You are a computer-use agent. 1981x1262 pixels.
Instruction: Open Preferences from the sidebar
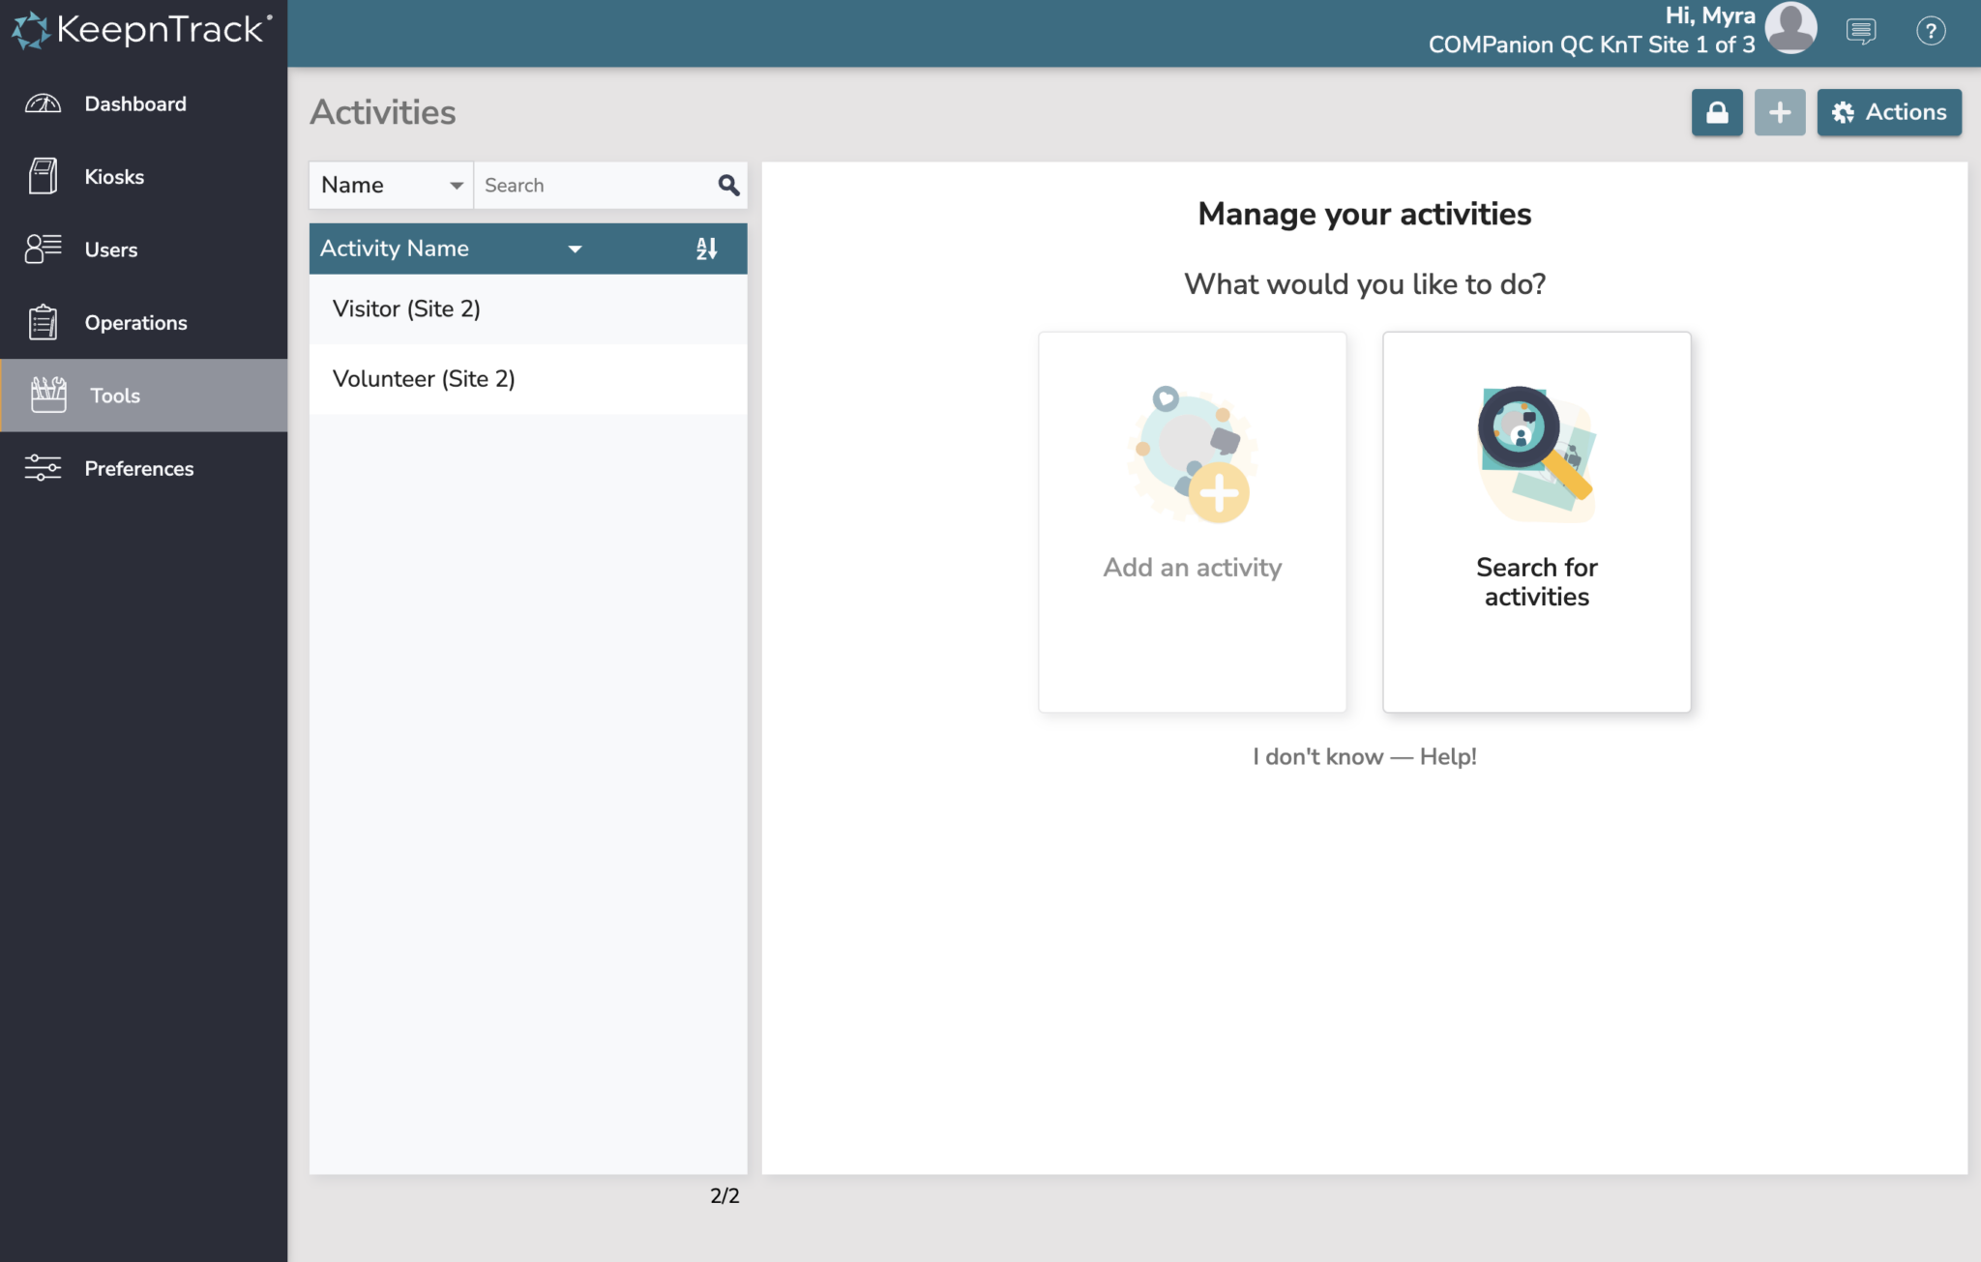point(139,468)
